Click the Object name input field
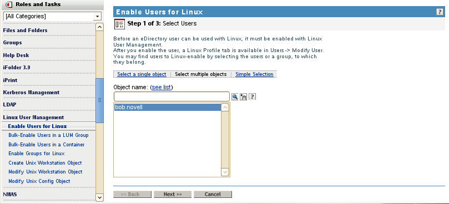Viewport: 449px width, 204px height. [172, 96]
